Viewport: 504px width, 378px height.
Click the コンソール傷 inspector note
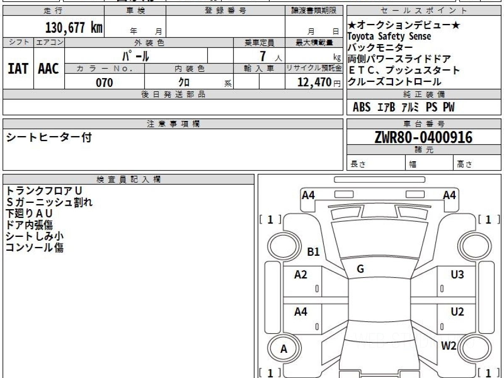click(34, 248)
